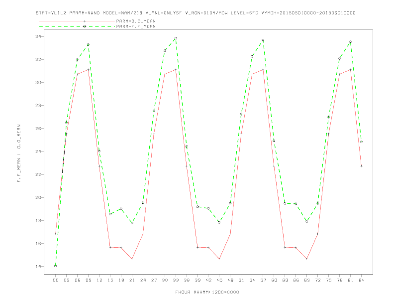Click the x-axis tick label 36

187,280
